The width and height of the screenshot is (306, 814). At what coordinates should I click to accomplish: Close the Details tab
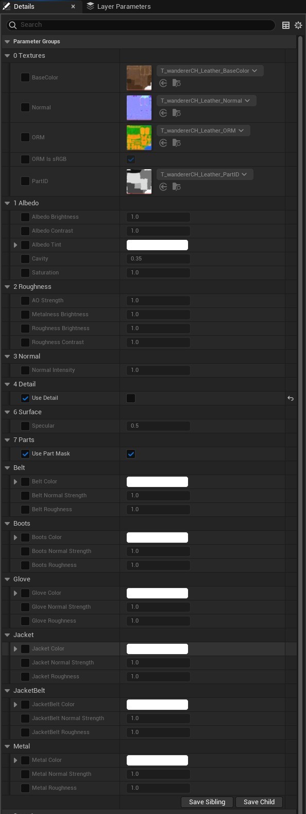pos(73,7)
